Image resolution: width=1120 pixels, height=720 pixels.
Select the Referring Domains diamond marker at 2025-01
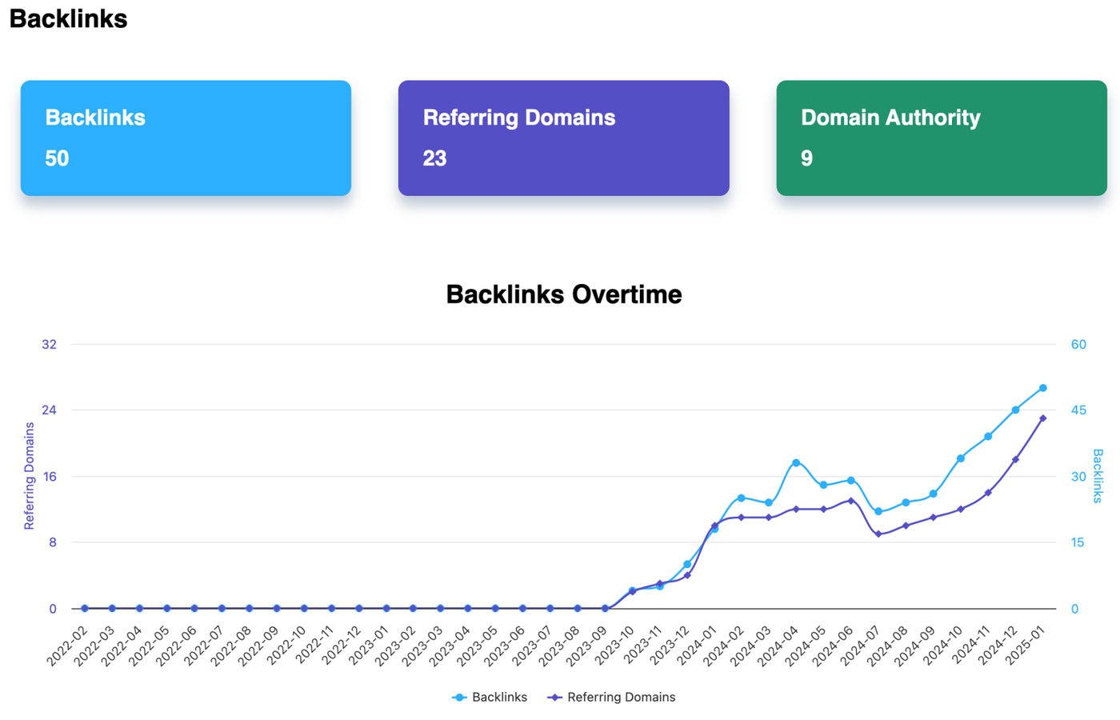(1042, 418)
